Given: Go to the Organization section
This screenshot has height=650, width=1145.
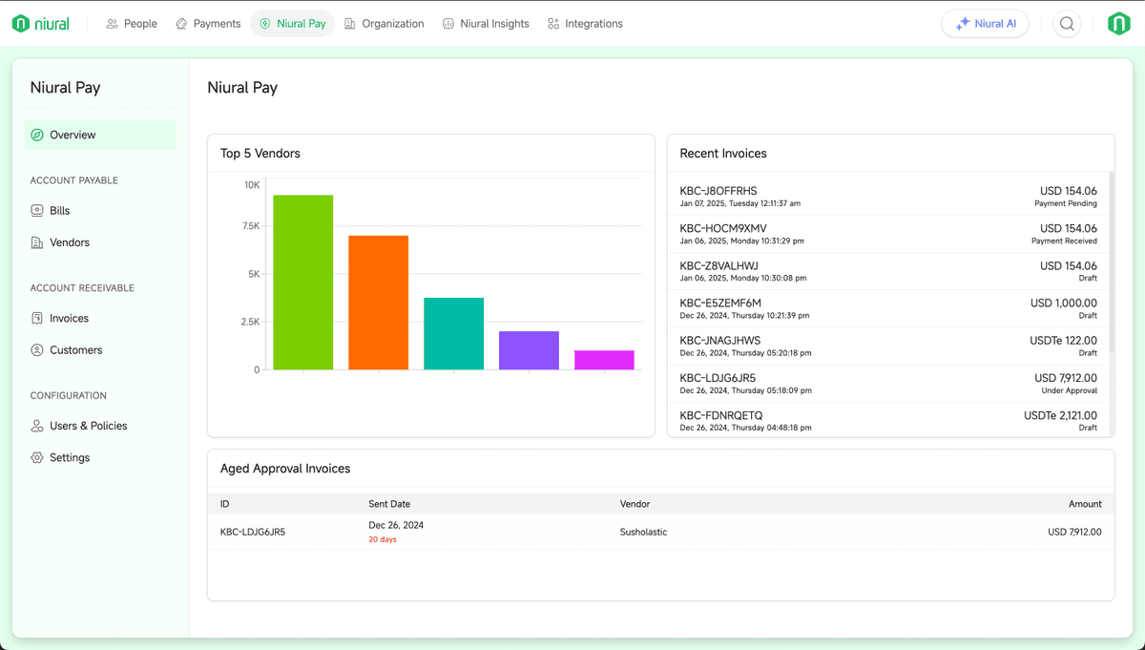Looking at the screenshot, I should (385, 24).
